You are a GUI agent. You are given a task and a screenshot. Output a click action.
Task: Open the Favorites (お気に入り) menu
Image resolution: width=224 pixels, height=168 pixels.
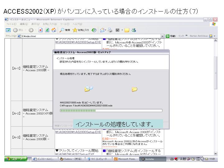50,24
